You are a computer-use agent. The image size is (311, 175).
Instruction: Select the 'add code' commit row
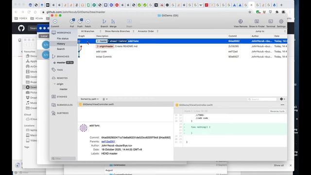click(x=182, y=52)
